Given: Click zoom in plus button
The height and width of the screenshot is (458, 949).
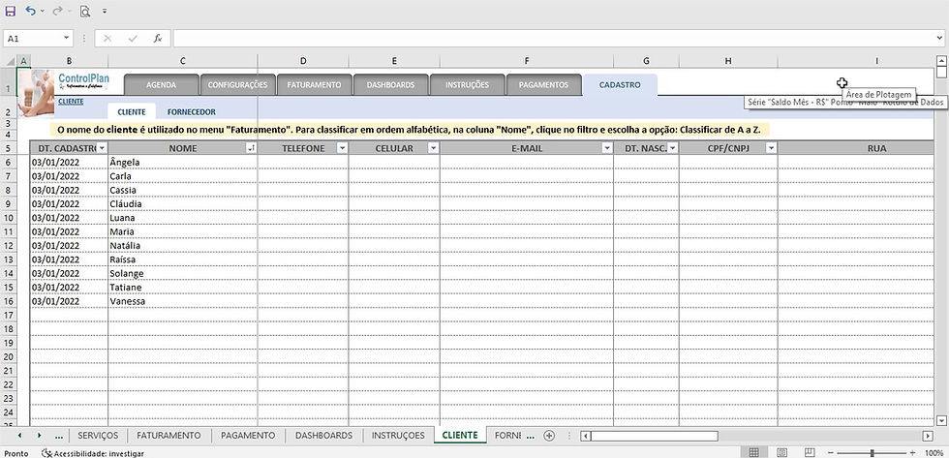Looking at the screenshot, I should (x=912, y=452).
